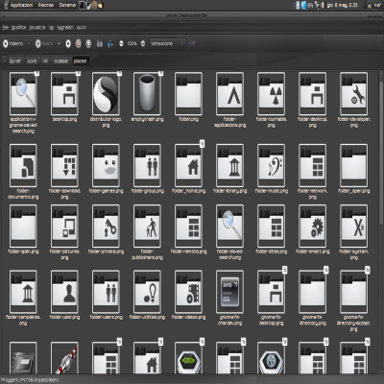Click the Indietro back button
384x384 pixels.
(x=13, y=43)
